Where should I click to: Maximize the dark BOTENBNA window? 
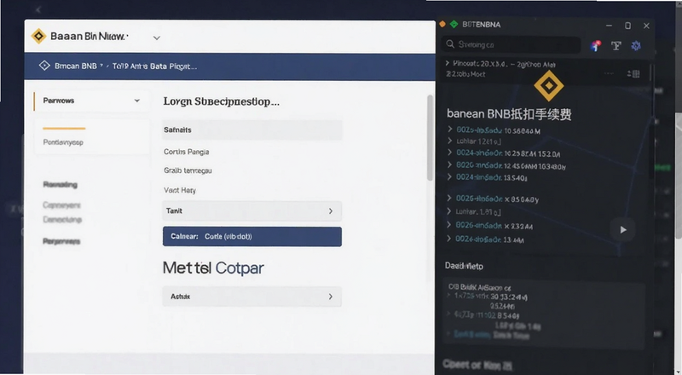[x=627, y=26]
